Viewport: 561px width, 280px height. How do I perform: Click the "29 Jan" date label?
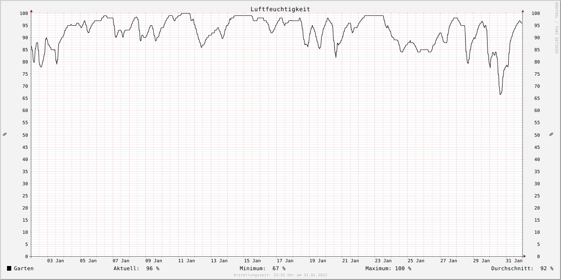point(482,261)
